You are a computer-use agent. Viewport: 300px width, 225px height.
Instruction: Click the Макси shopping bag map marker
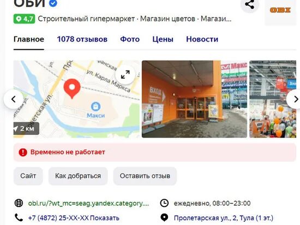(x=95, y=106)
